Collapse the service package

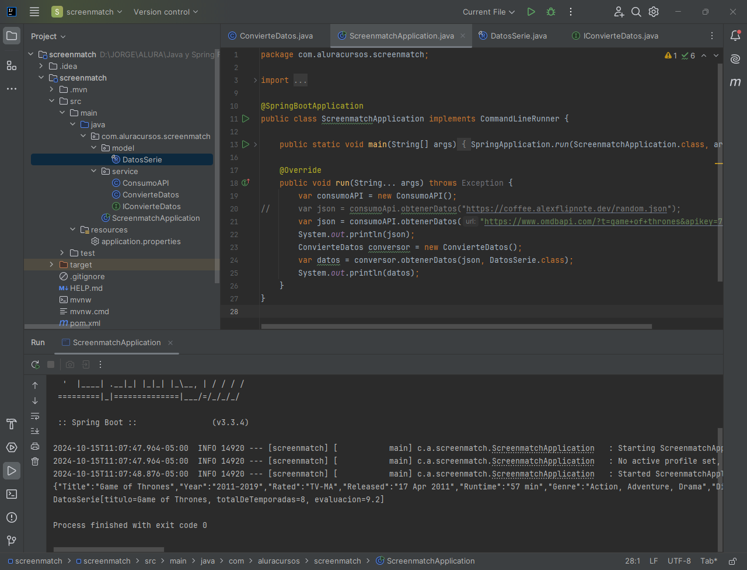(x=95, y=171)
